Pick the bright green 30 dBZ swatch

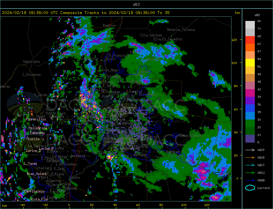pyautogui.click(x=250, y=123)
